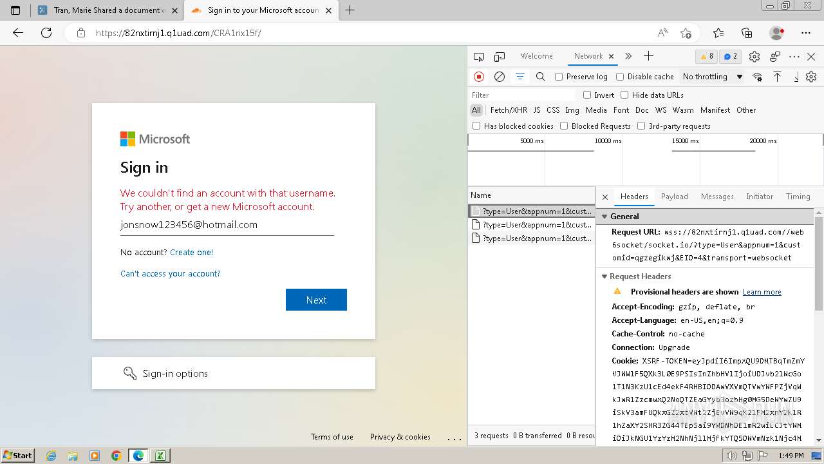The width and height of the screenshot is (824, 464).
Task: Tick the Invert filter checkbox
Action: (x=587, y=95)
